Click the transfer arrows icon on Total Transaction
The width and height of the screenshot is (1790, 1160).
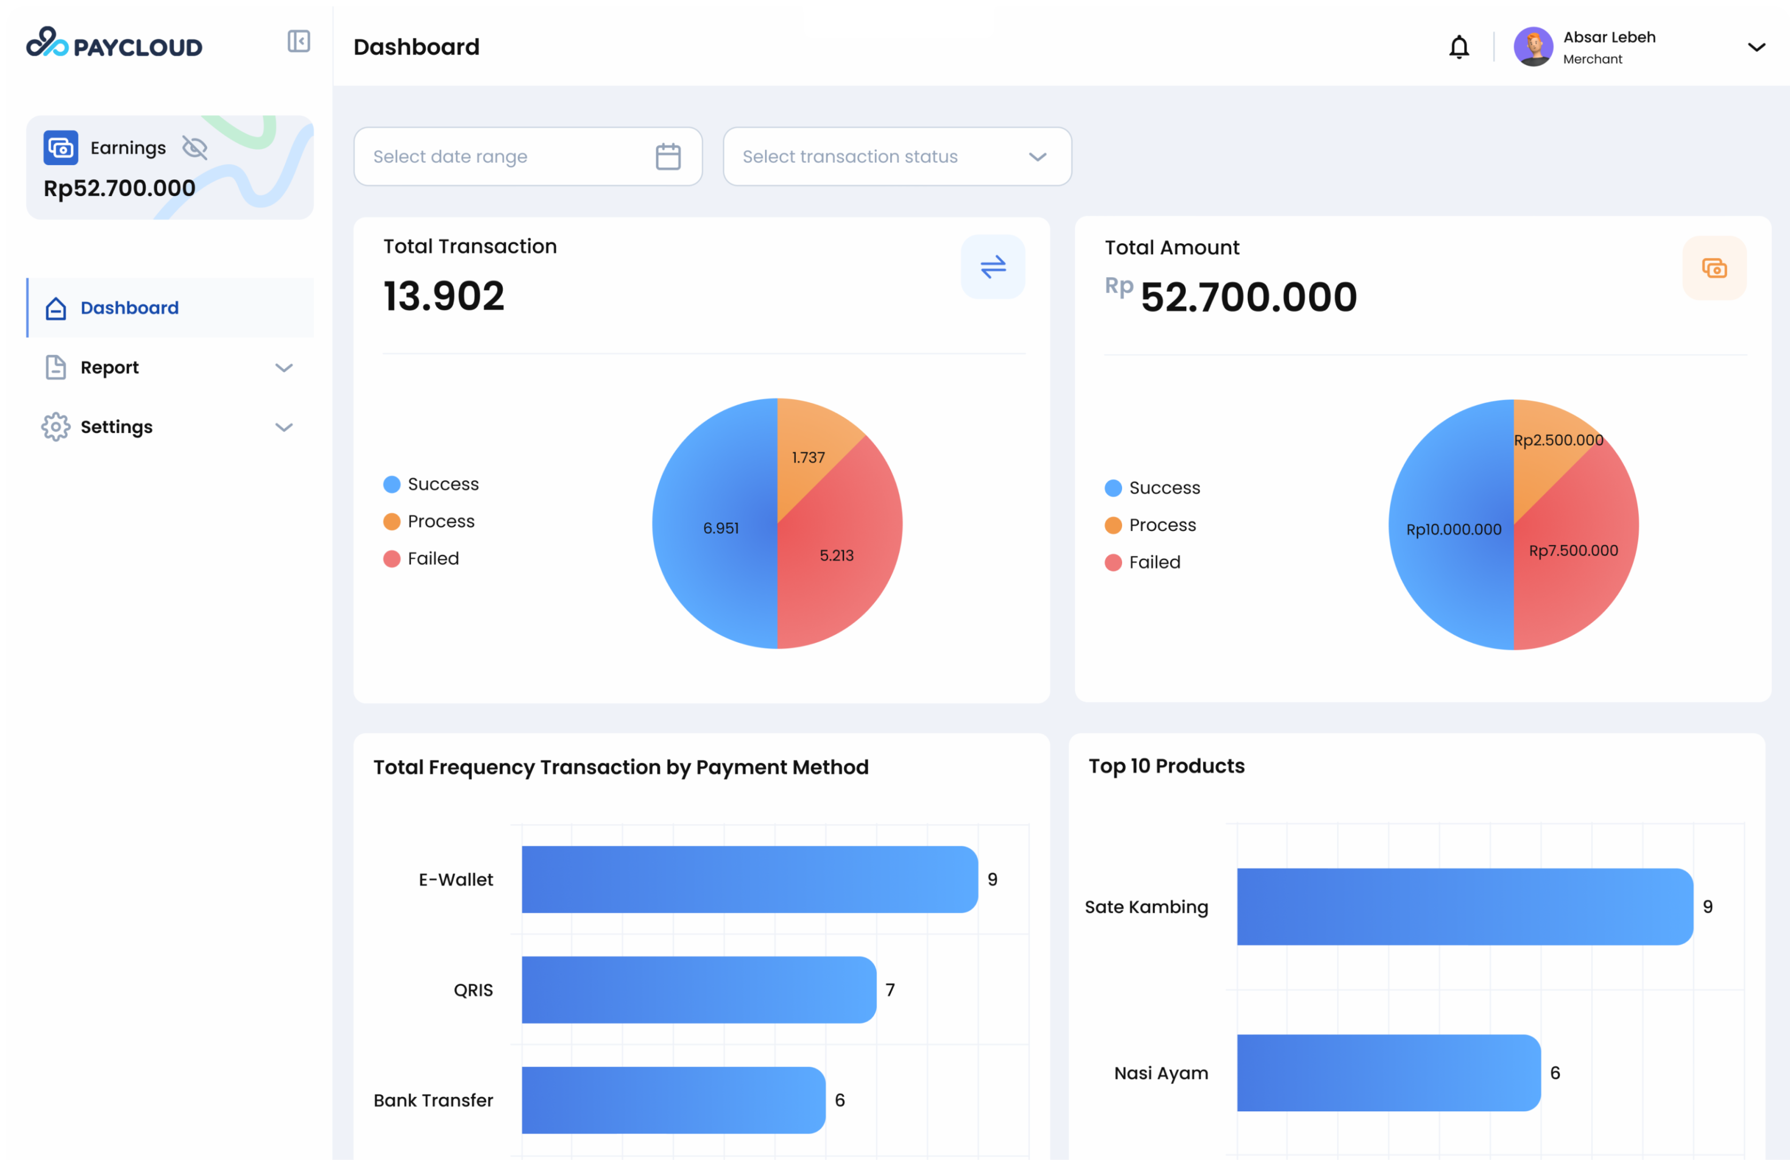(x=992, y=267)
